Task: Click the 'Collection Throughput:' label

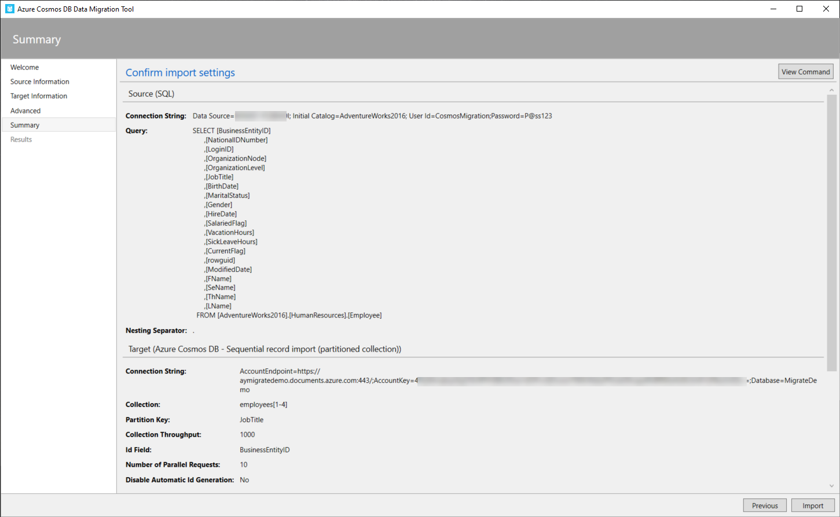Action: click(x=163, y=435)
